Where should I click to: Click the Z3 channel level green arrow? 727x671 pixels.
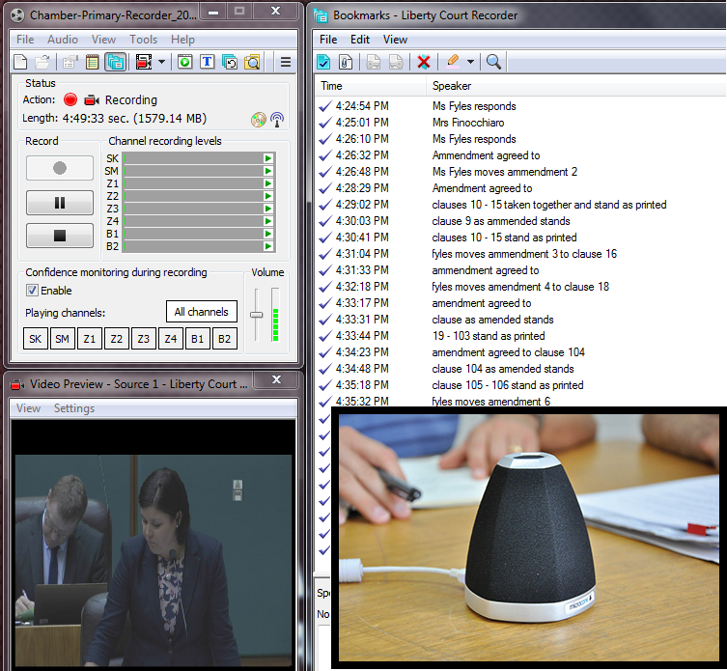point(268,209)
